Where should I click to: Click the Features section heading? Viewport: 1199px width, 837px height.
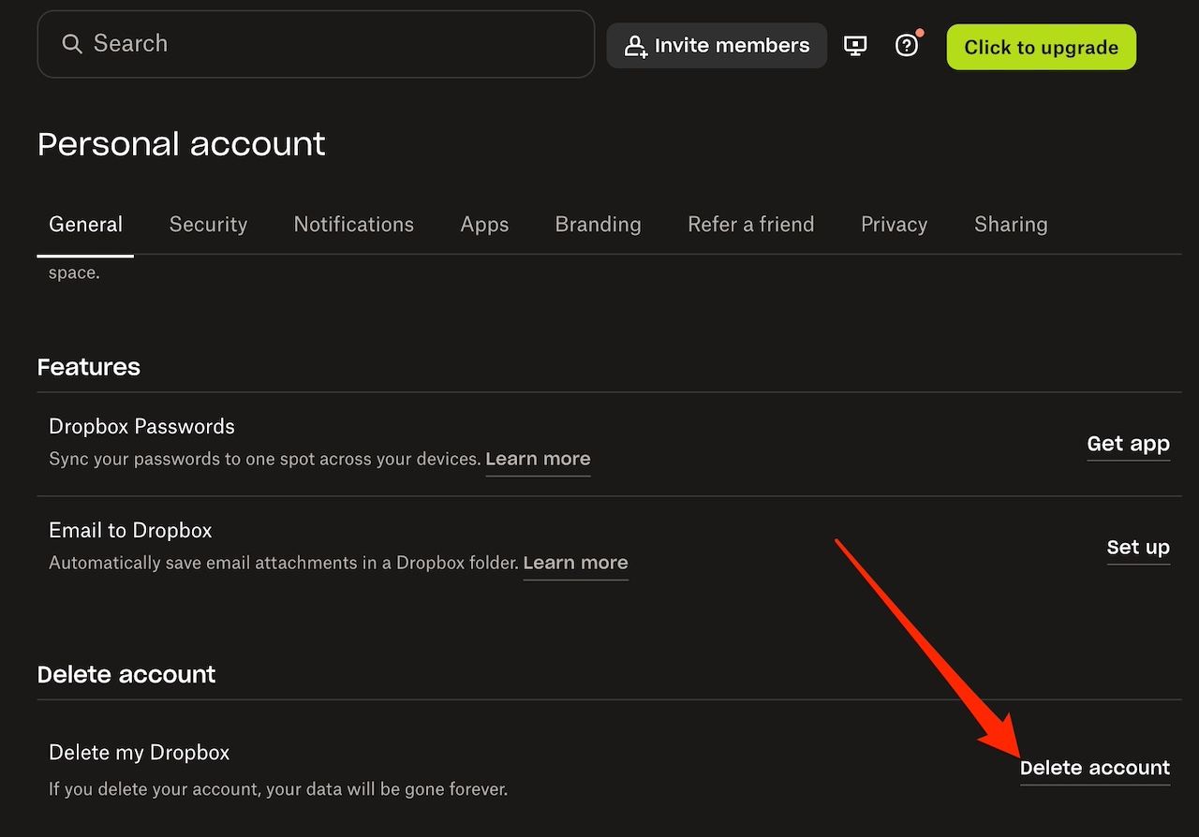tap(89, 367)
